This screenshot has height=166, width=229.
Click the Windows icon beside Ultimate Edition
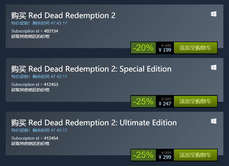pos(214,121)
